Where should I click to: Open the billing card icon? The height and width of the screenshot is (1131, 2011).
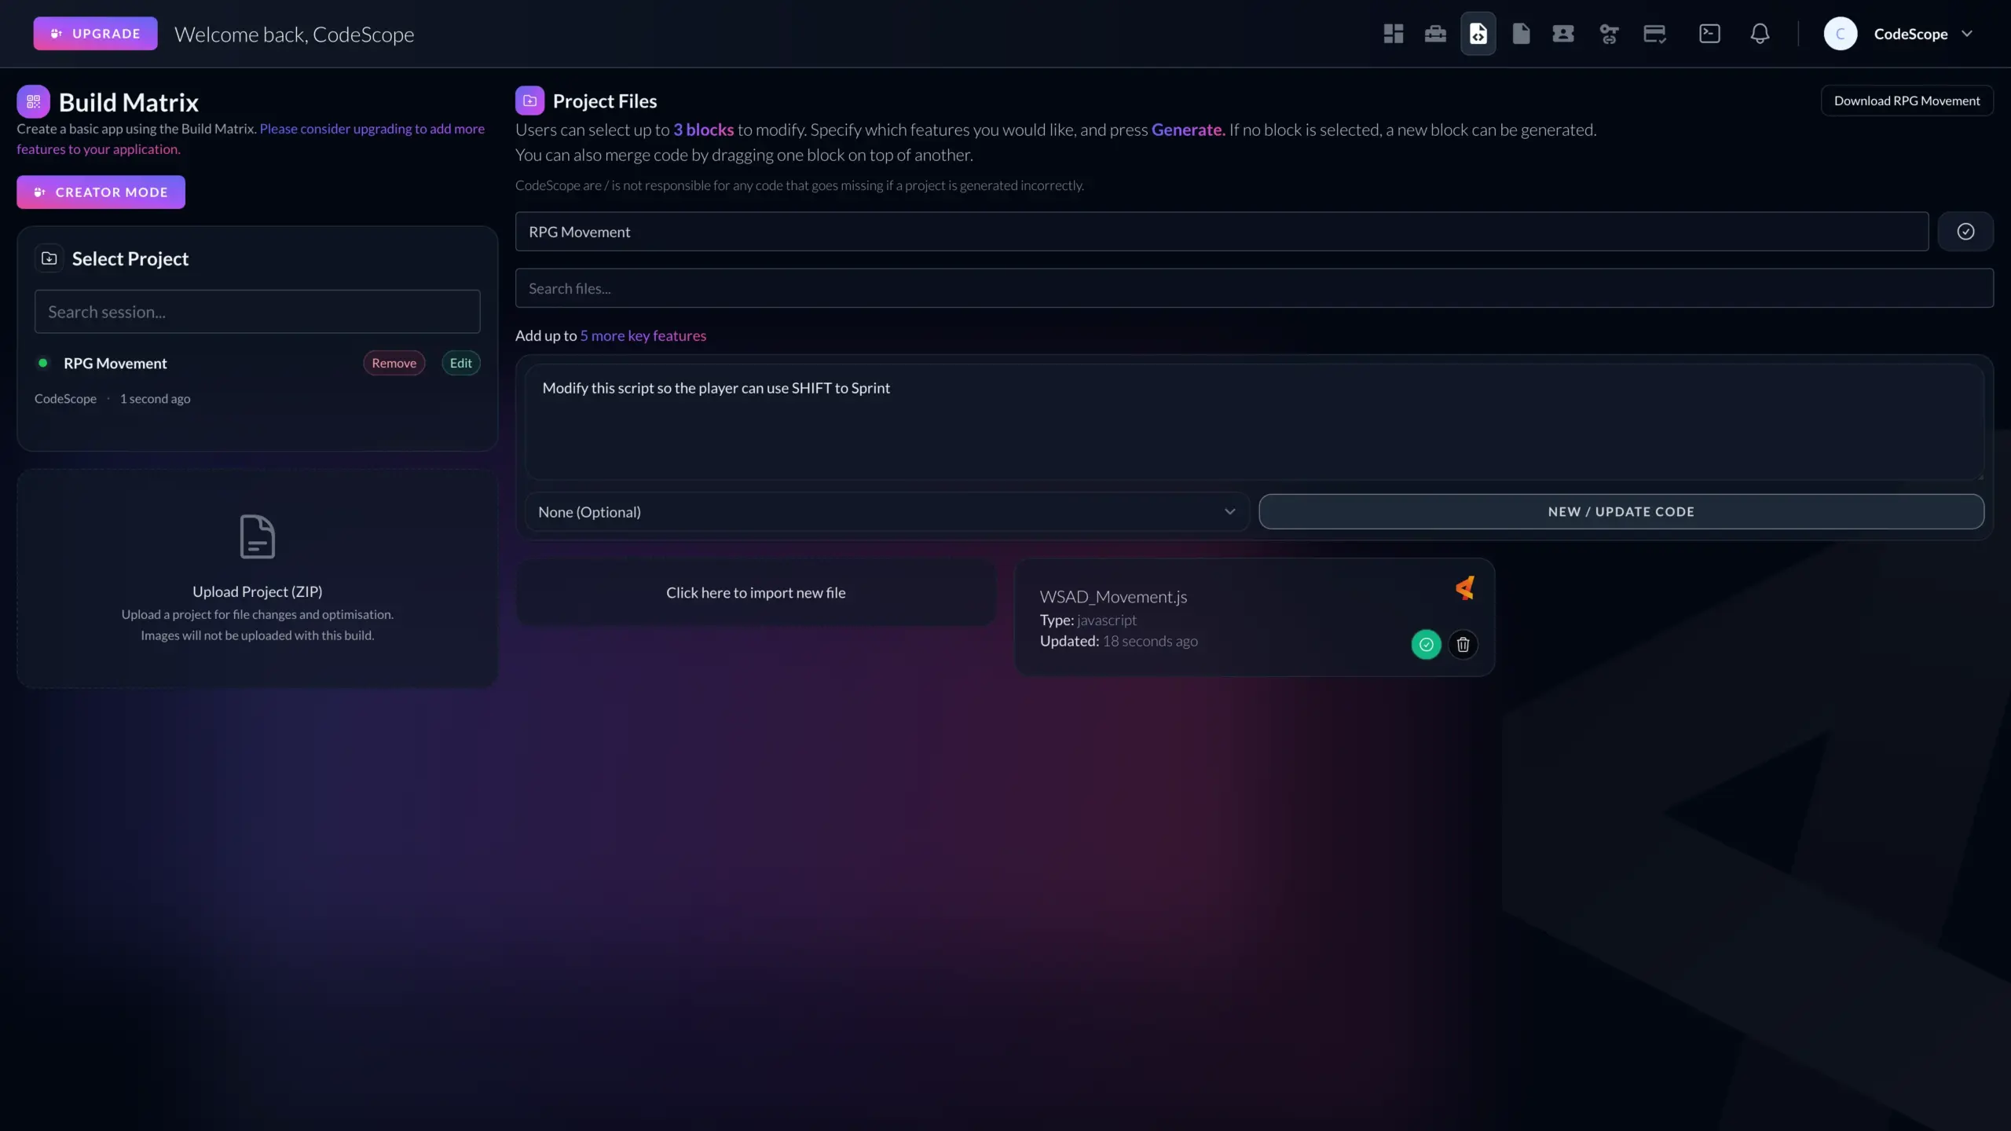(1654, 33)
